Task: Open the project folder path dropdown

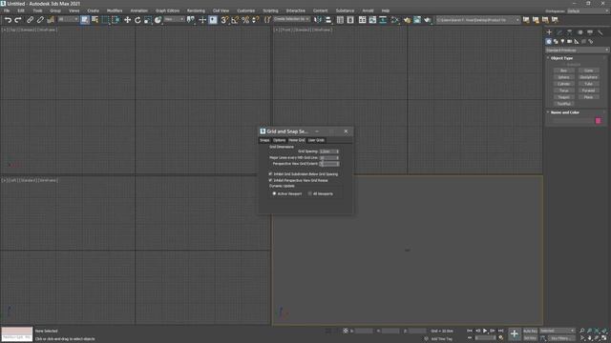Action: 477,20
